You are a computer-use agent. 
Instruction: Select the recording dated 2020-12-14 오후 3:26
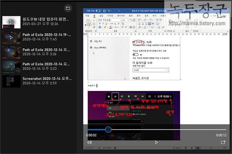click(x=37, y=52)
